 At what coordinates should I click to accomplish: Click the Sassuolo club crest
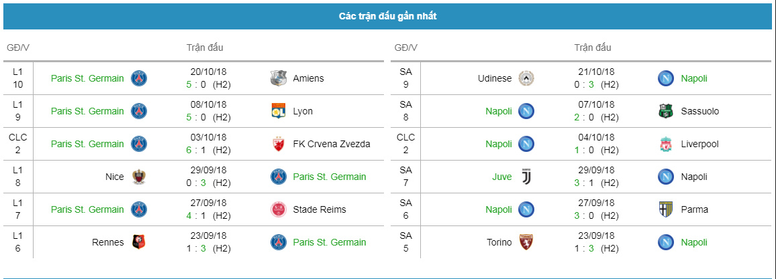tap(666, 111)
